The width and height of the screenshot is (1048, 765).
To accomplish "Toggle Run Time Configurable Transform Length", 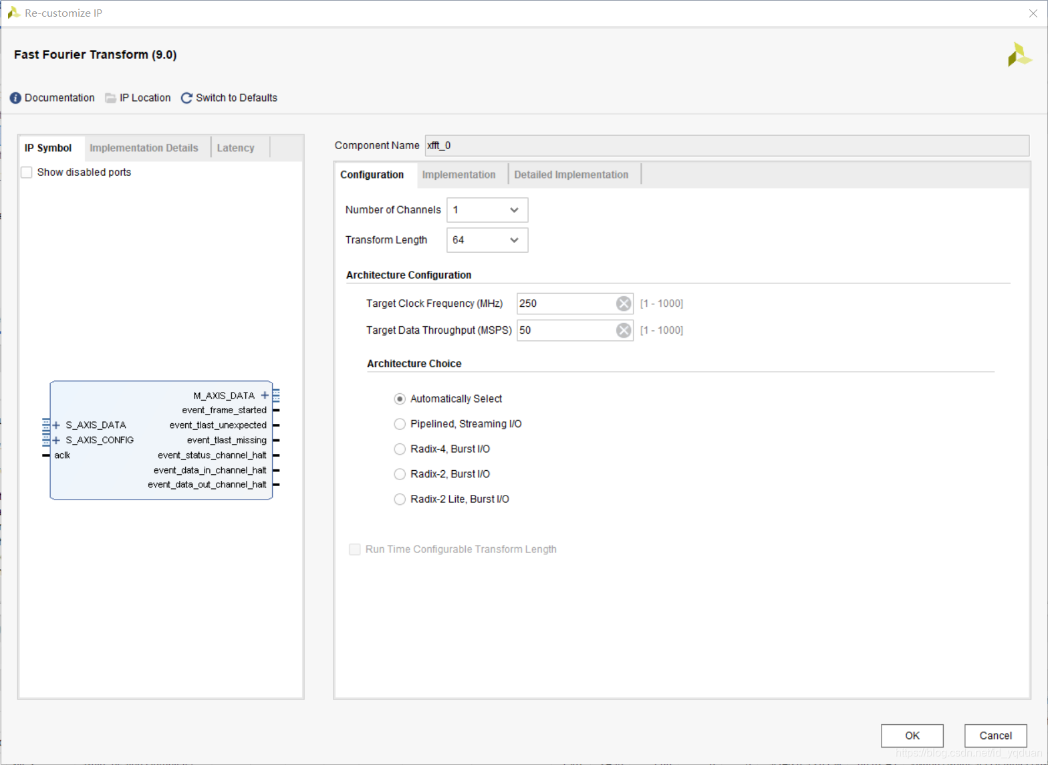I will pyautogui.click(x=355, y=550).
